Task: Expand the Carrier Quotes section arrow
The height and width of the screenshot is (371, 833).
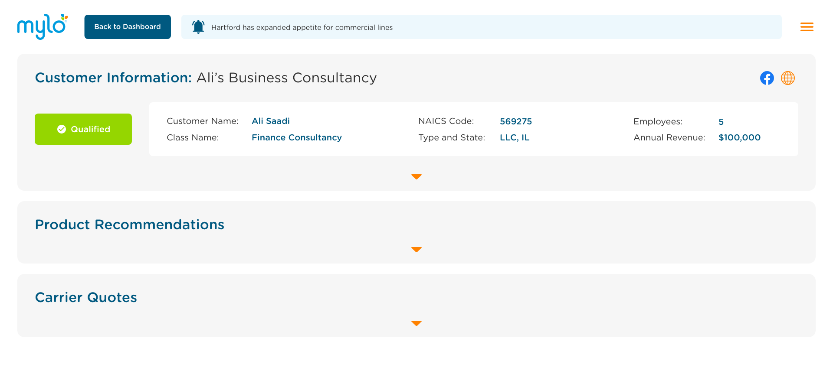Action: pyautogui.click(x=416, y=323)
